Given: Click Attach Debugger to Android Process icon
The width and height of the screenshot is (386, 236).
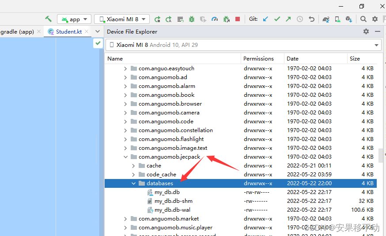Looking at the screenshot, I should (226, 19).
